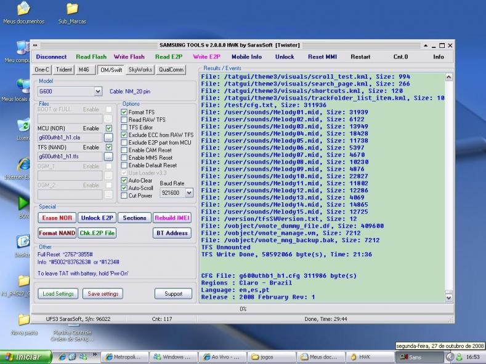
Task: Open the window system menu icon
Action: (35, 45)
